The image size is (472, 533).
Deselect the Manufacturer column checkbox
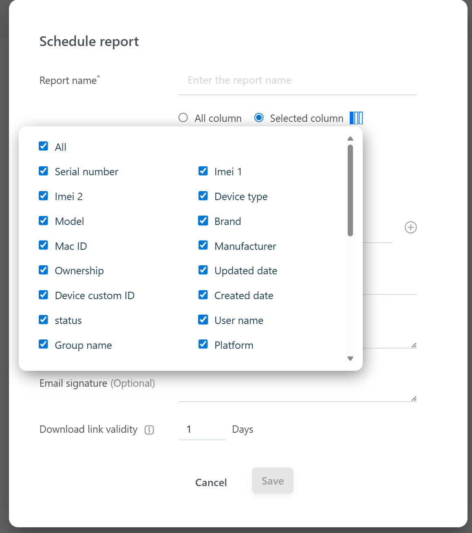coord(203,245)
